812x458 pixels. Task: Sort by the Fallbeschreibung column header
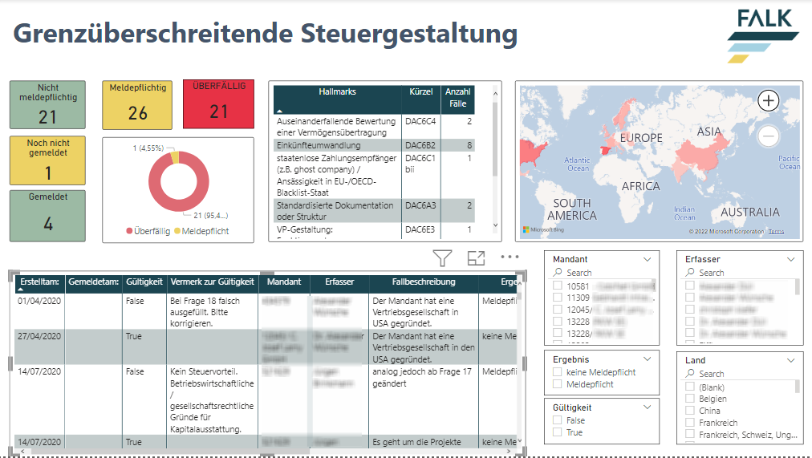pos(424,282)
